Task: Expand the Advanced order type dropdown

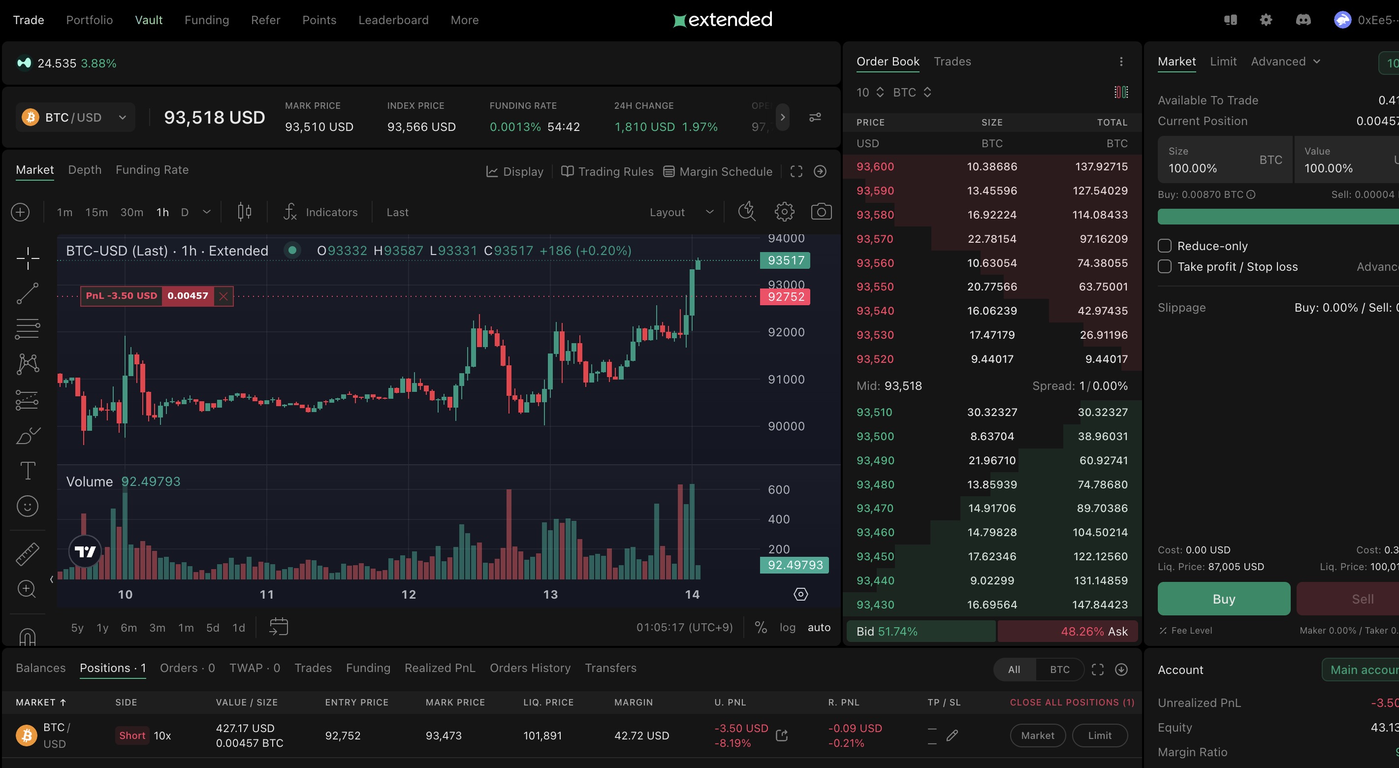Action: (x=1285, y=62)
